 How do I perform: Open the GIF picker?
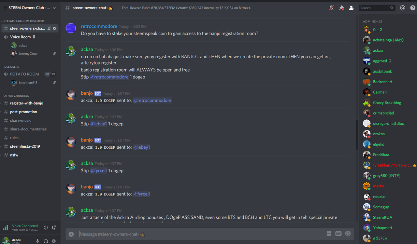338,234
